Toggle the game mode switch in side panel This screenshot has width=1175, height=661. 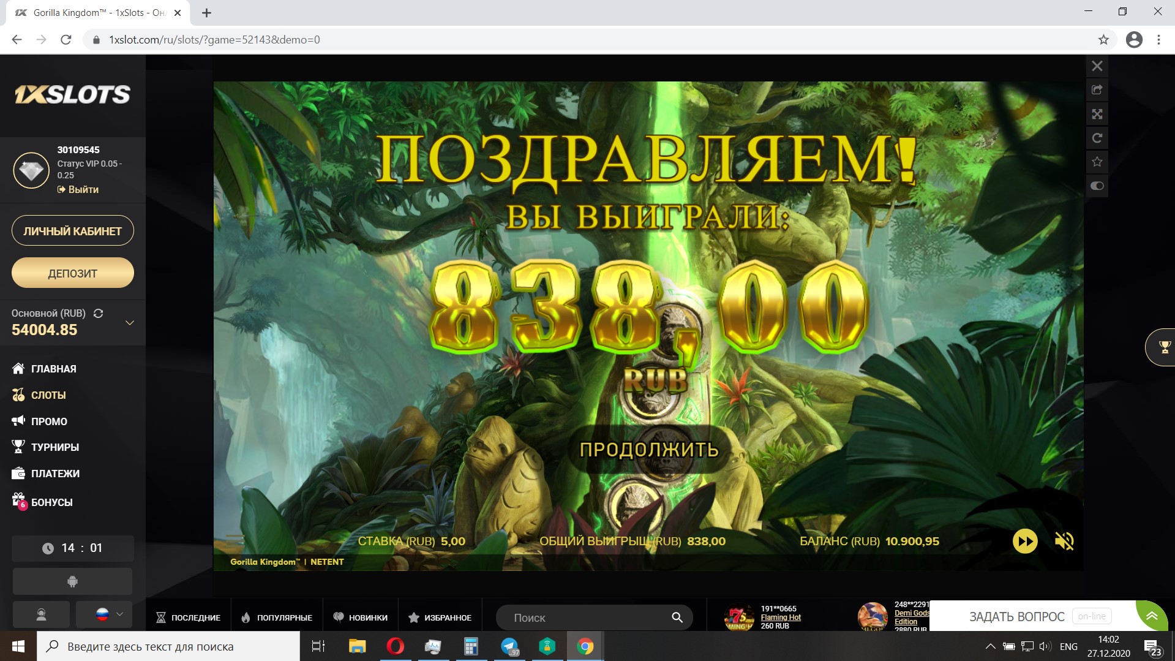(x=1097, y=186)
